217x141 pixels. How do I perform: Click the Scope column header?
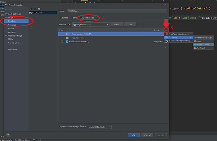tap(156, 30)
